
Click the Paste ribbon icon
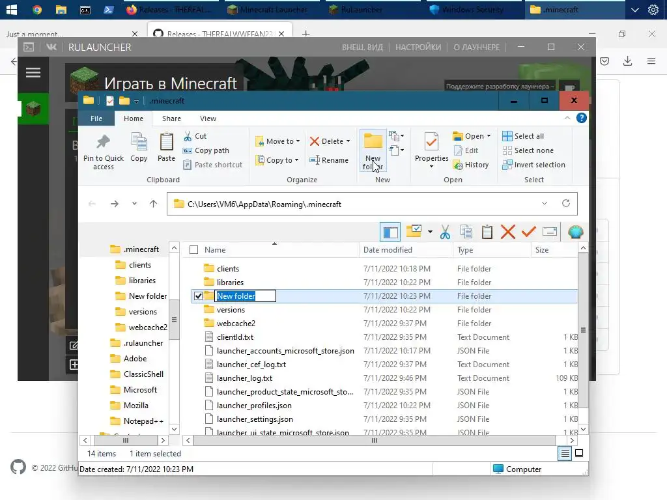pos(166,143)
